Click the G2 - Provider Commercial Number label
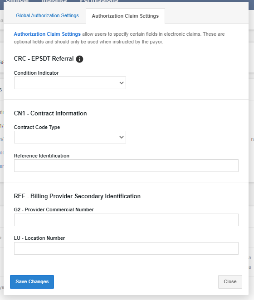Viewport: 254px width, 300px height. coord(54,210)
